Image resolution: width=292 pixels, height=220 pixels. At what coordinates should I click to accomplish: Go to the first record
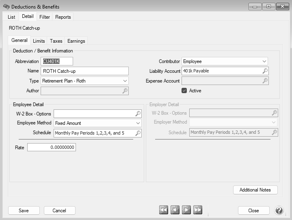164,210
